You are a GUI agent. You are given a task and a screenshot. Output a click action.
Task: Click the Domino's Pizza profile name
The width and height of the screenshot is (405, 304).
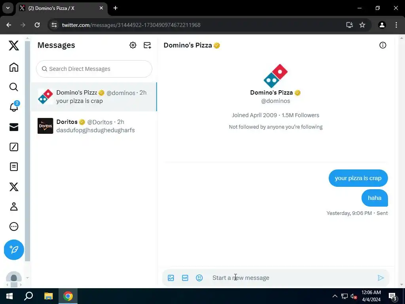pyautogui.click(x=271, y=93)
